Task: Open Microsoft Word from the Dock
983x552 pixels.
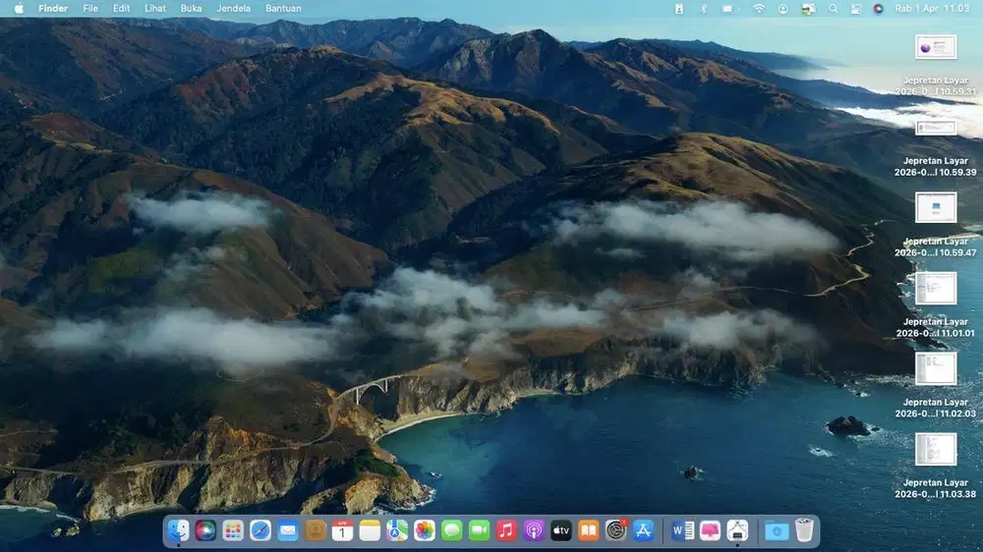Action: pos(683,530)
